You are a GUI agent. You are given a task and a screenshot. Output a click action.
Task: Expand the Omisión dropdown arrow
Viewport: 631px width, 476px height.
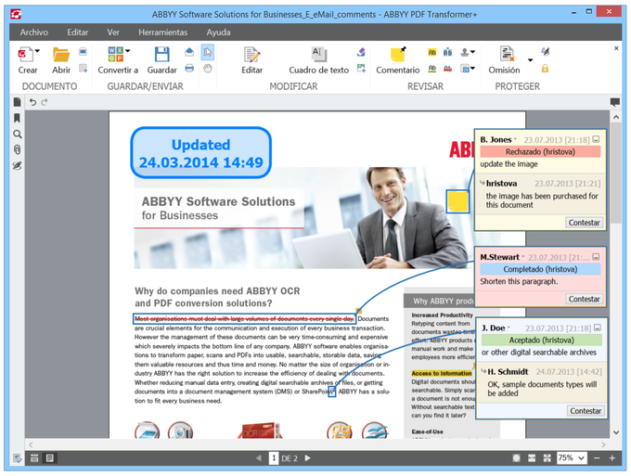click(x=531, y=60)
